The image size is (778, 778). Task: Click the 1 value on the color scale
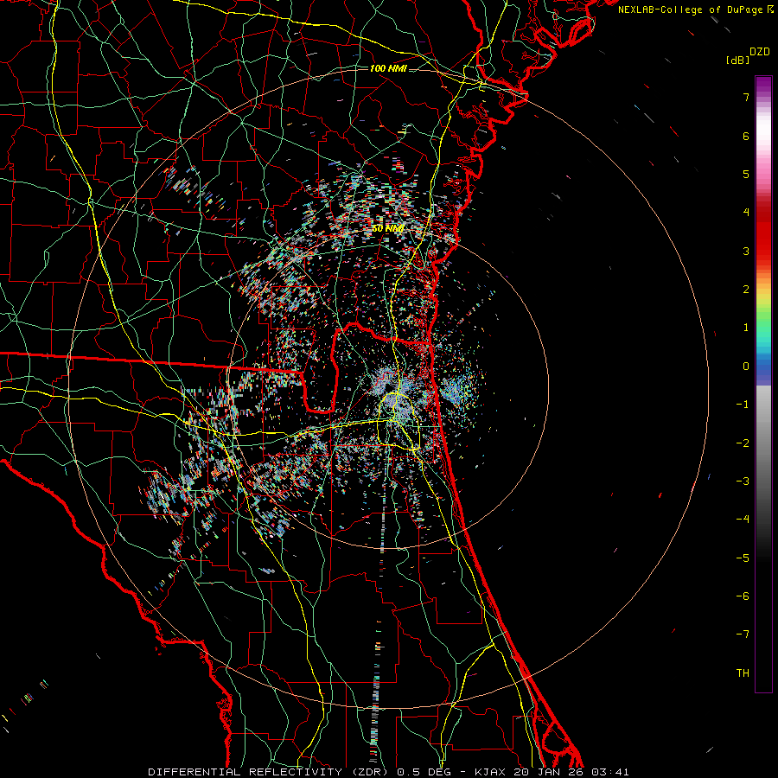[x=746, y=328]
